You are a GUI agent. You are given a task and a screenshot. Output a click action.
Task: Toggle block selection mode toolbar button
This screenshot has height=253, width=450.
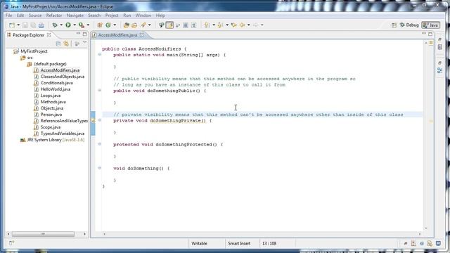186,25
